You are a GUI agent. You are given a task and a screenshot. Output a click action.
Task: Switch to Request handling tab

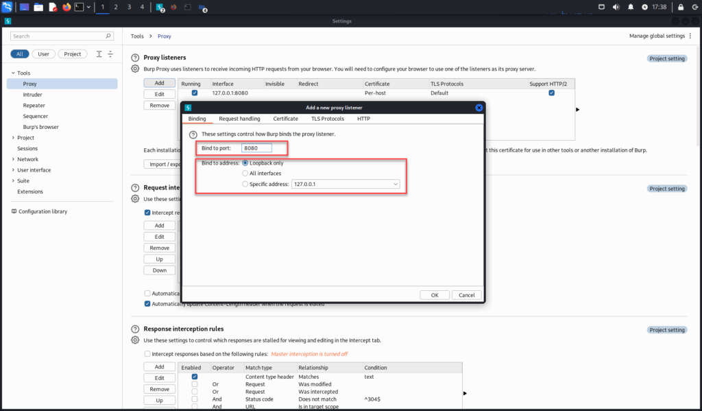coord(239,119)
